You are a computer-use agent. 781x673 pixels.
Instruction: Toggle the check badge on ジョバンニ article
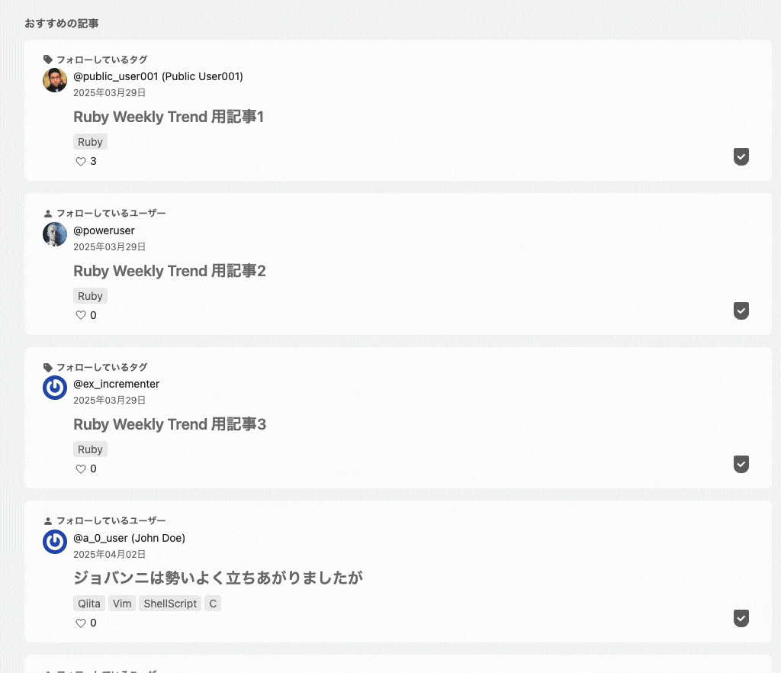coord(741,618)
